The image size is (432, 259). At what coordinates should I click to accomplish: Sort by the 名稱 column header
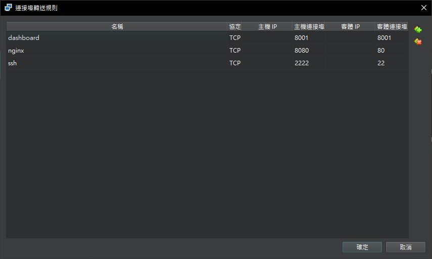coord(117,26)
